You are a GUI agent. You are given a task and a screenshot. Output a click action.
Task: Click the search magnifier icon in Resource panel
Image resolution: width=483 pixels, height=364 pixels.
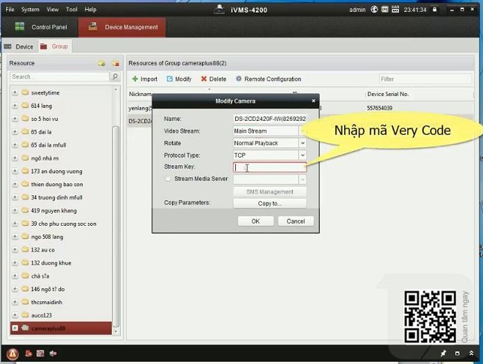115,77
